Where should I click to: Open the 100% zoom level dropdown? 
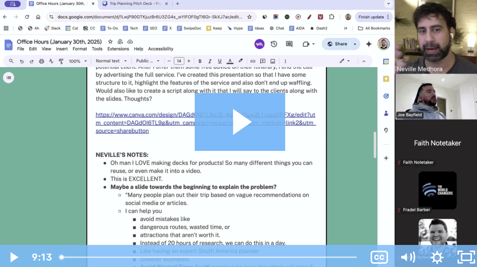(x=78, y=61)
